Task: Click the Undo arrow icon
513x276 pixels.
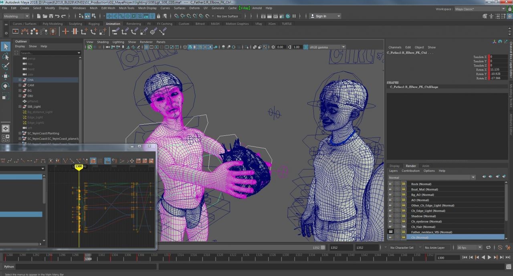Action: (x=57, y=16)
